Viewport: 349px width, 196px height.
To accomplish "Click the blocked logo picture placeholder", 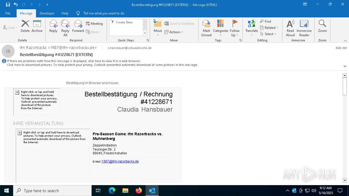I will click(x=37, y=102).
